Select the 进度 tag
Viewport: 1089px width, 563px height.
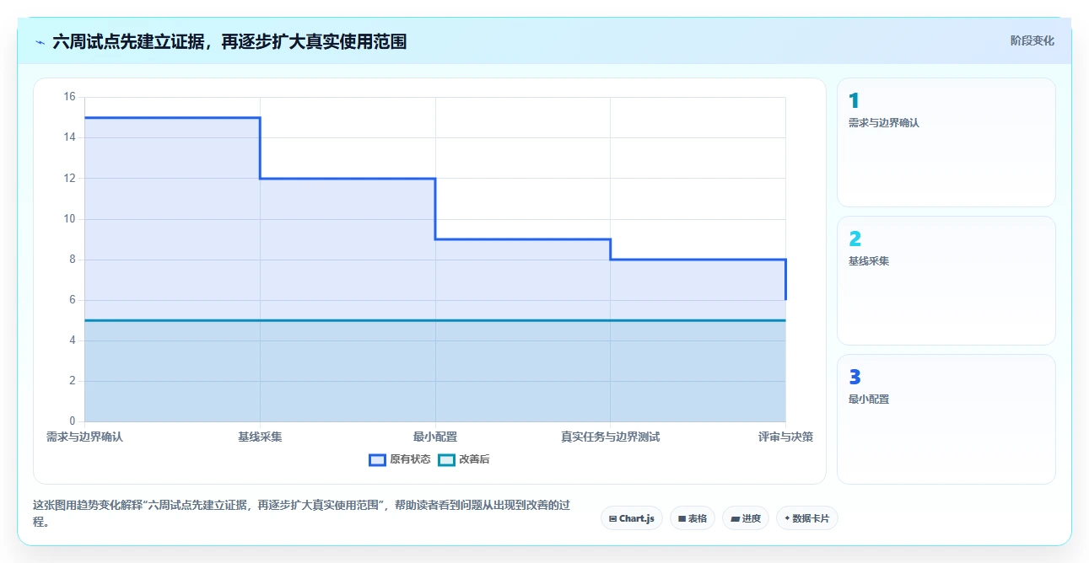pos(746,518)
